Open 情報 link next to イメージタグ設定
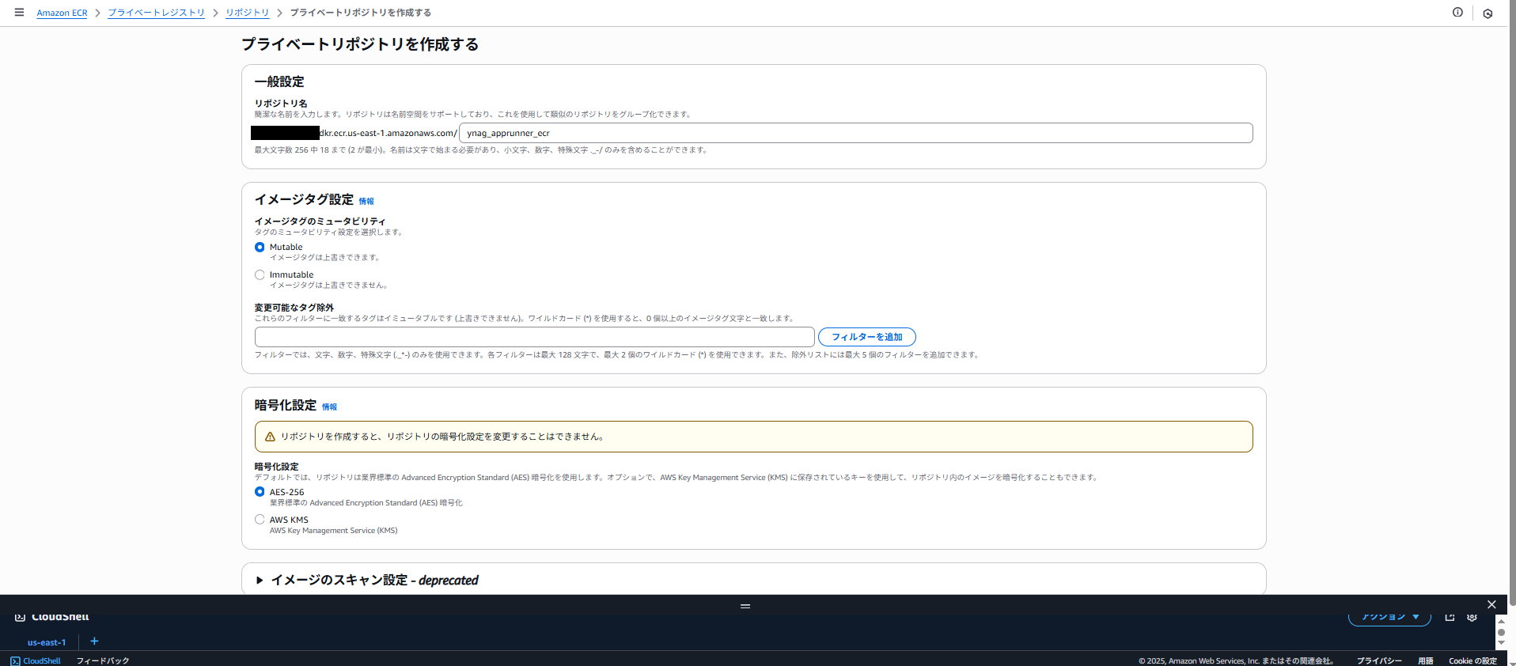The width and height of the screenshot is (1516, 666). (x=366, y=202)
